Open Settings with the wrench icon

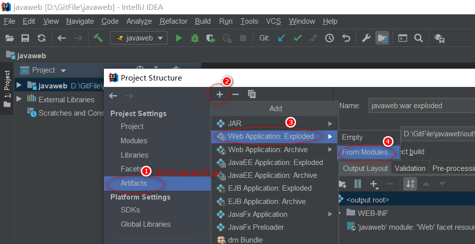(x=366, y=38)
